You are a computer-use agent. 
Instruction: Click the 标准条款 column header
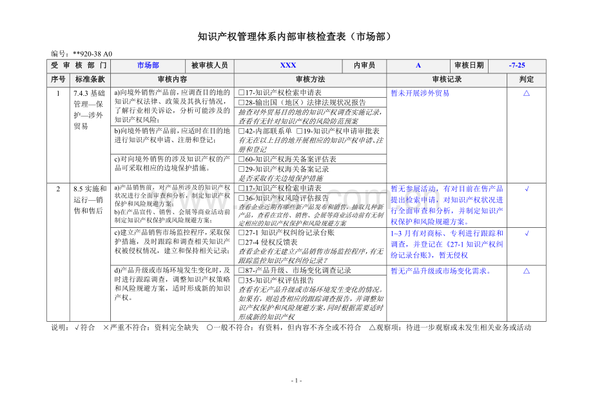tap(90, 80)
